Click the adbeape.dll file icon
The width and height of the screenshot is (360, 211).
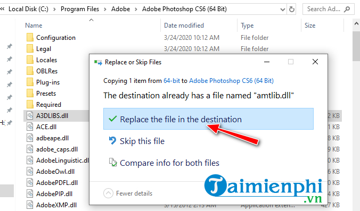(x=30, y=138)
